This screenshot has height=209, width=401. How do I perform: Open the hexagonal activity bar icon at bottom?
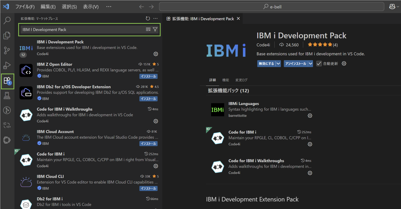[x=7, y=140]
